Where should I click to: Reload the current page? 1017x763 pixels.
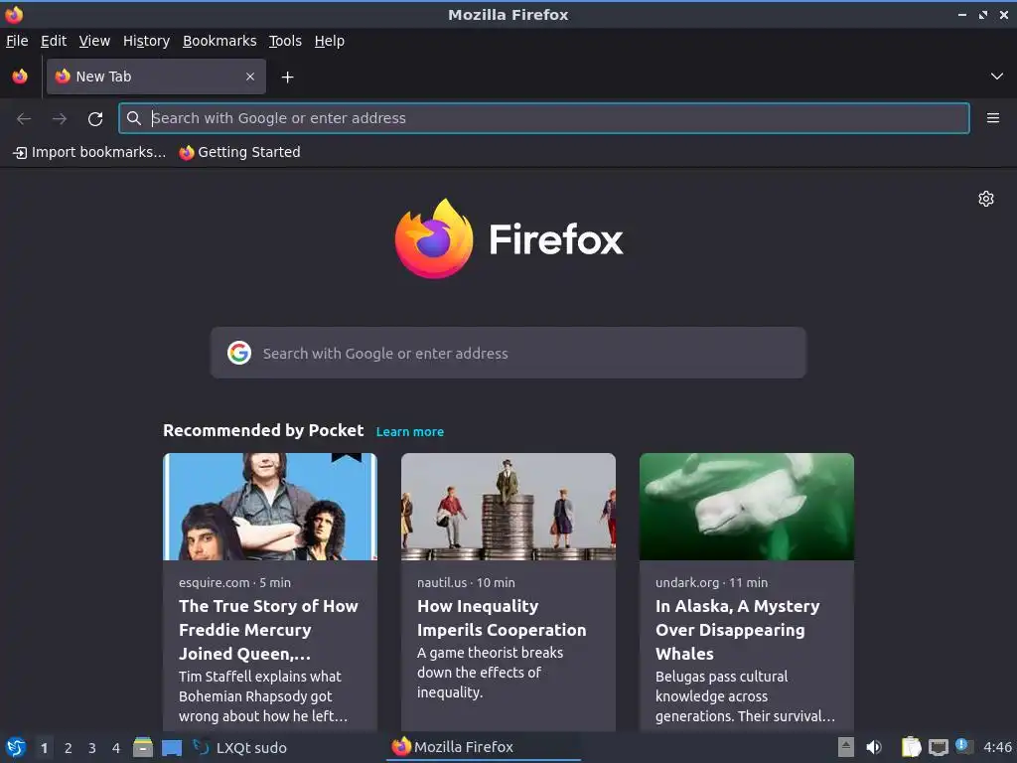click(x=95, y=119)
